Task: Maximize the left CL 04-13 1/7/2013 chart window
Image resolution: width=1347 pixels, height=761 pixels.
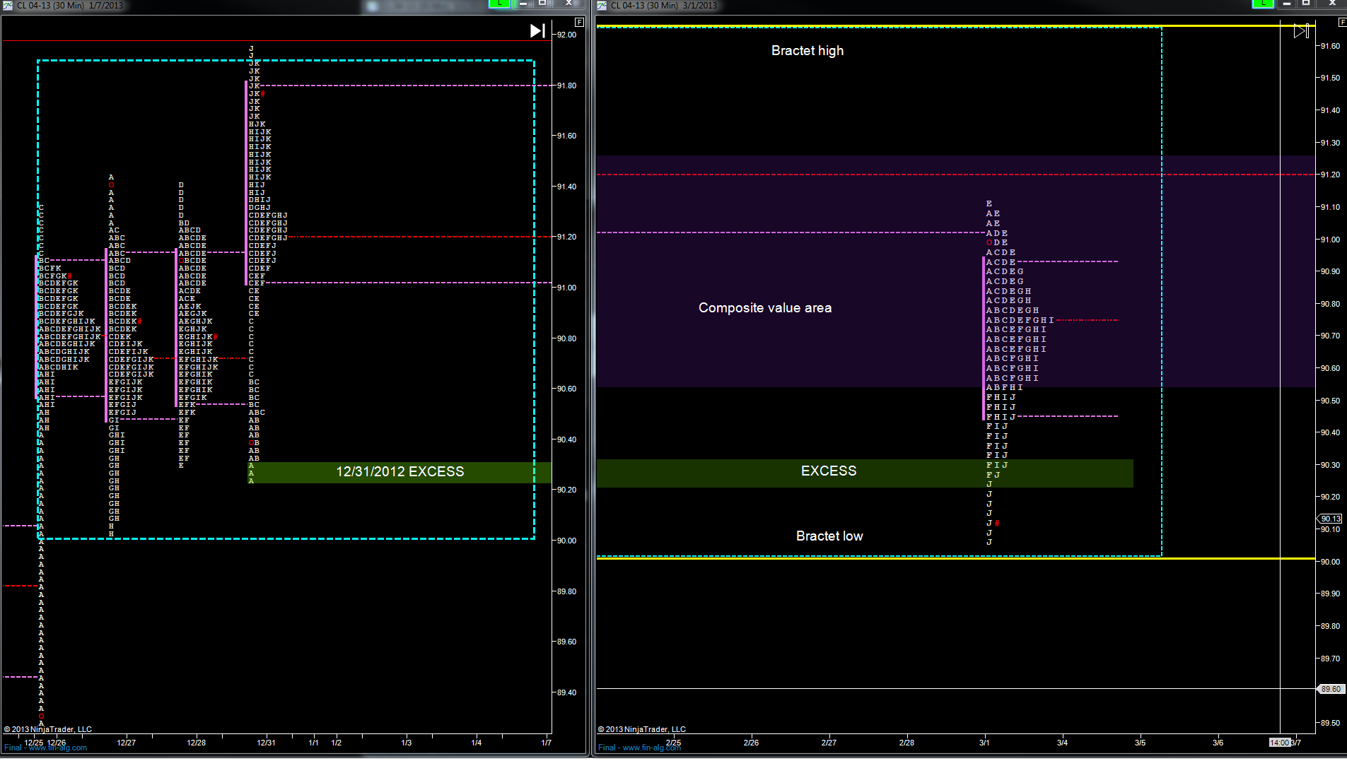Action: click(543, 4)
